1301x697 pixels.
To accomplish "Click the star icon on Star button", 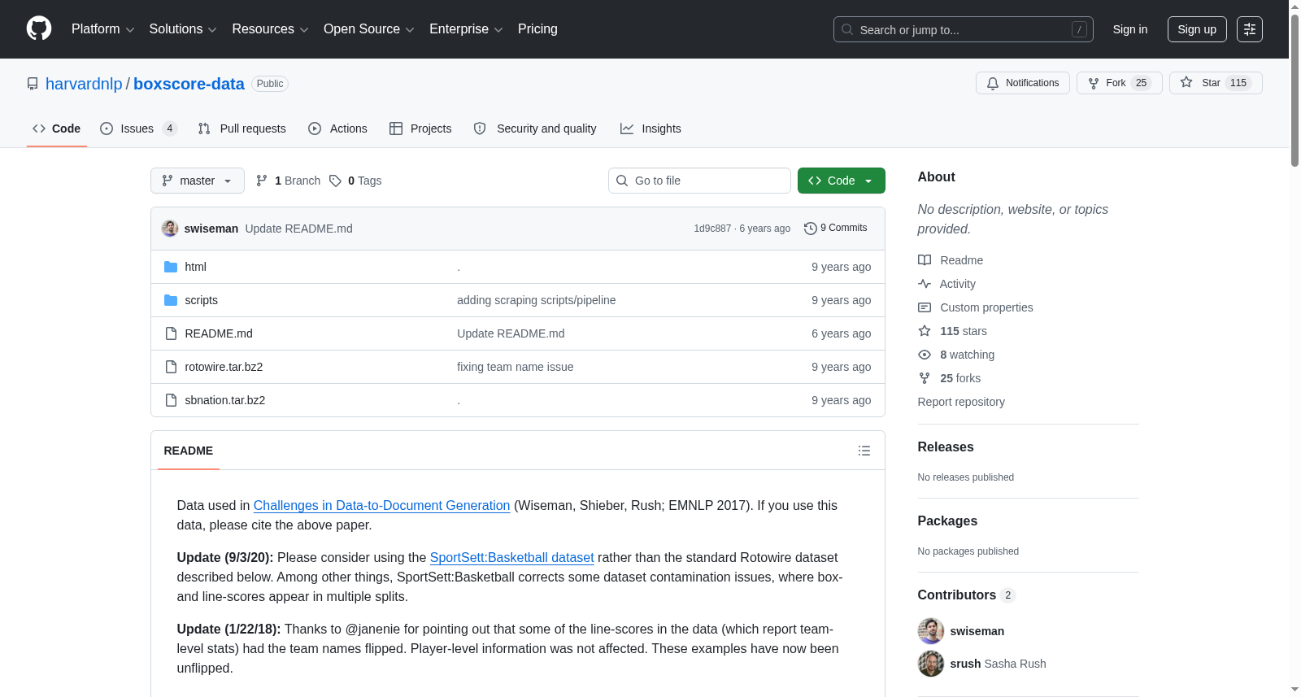I will coord(1186,83).
